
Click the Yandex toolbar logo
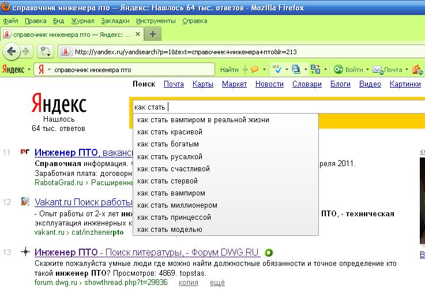pyautogui.click(x=13, y=70)
